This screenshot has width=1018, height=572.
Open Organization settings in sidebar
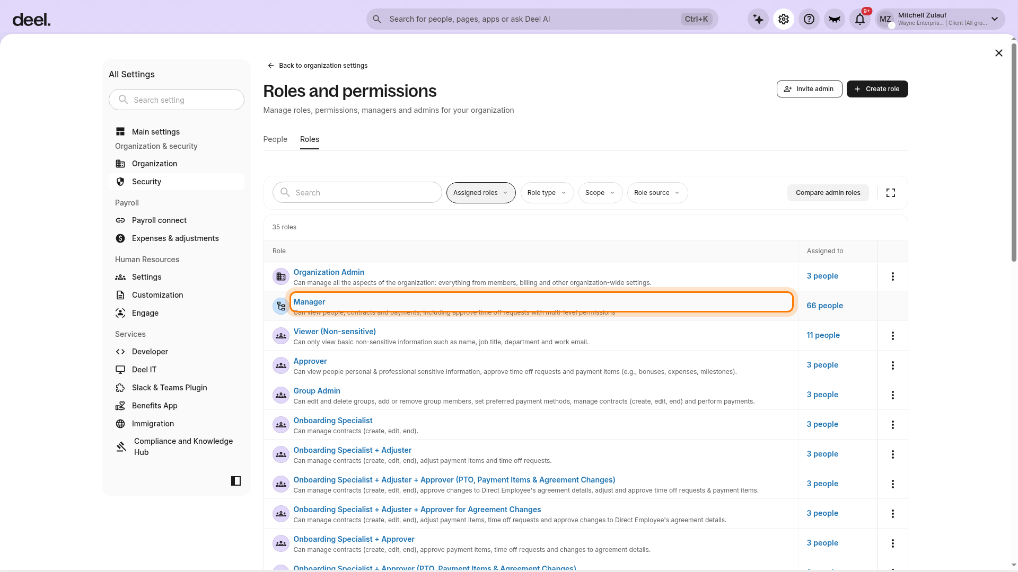177,164
